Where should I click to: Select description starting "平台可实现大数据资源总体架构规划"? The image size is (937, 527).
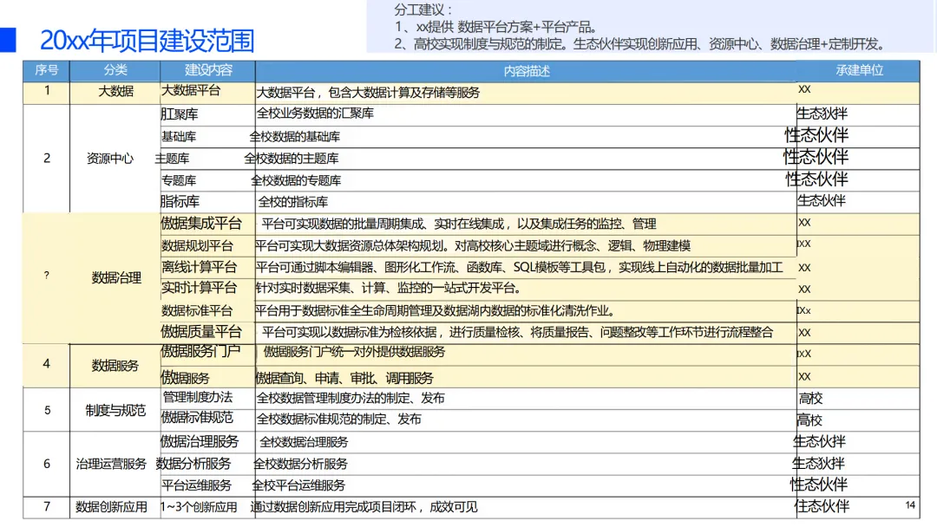tap(473, 246)
